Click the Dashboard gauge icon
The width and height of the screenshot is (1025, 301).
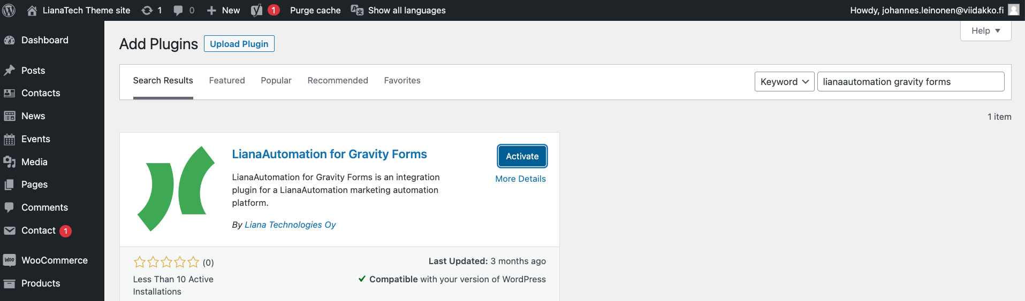(10, 40)
